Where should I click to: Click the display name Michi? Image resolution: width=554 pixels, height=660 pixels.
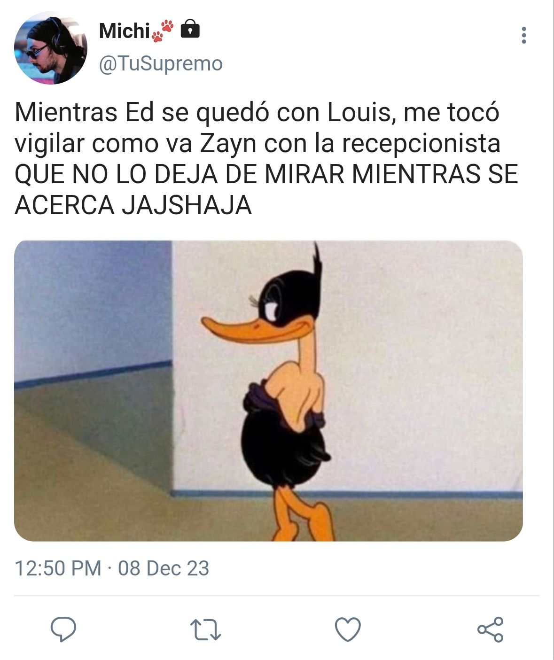click(125, 31)
